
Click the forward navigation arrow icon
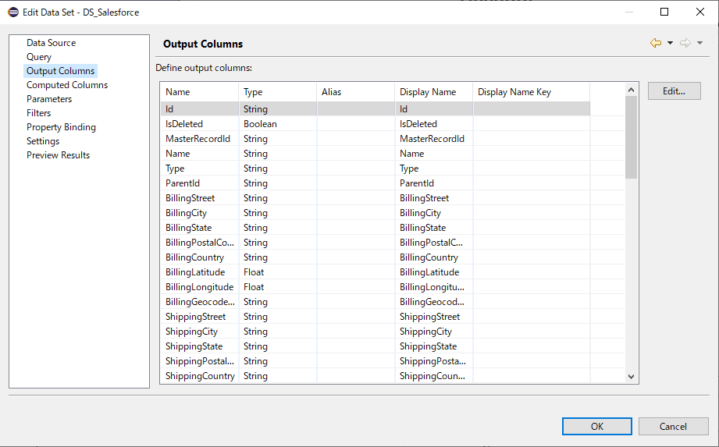pos(685,43)
